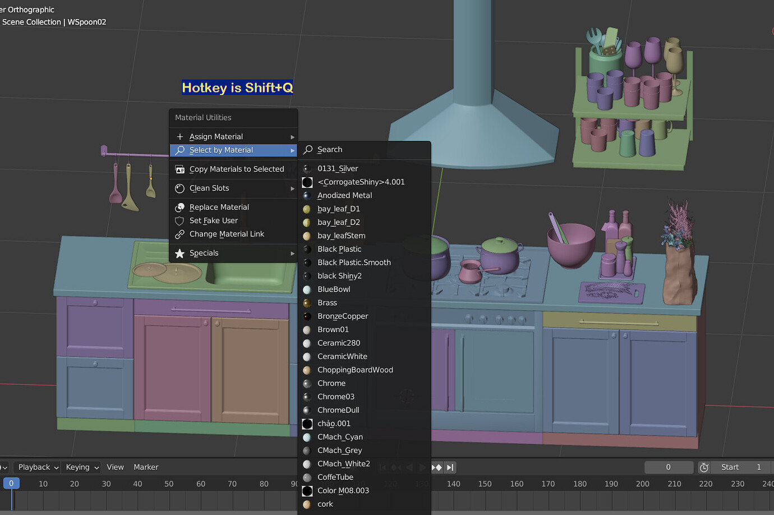Click the shield icon beside Set Fake User
774x515 pixels.
179,220
